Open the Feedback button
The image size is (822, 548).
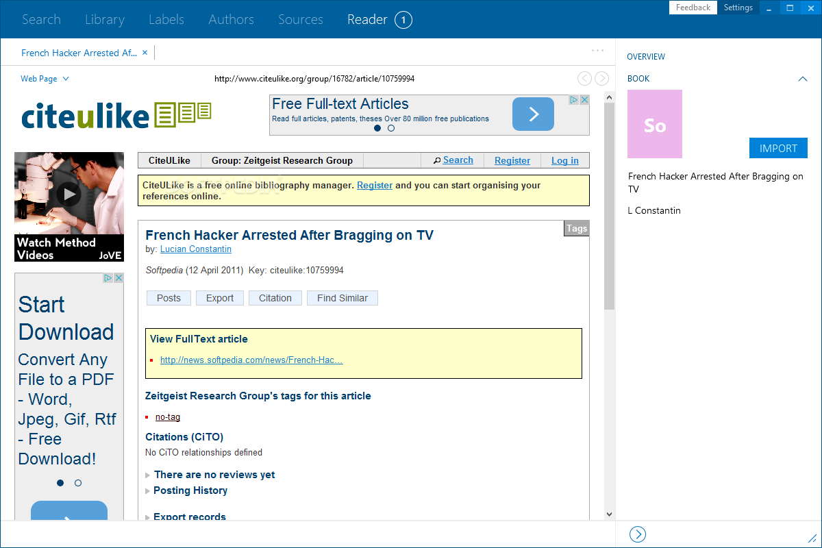point(693,8)
